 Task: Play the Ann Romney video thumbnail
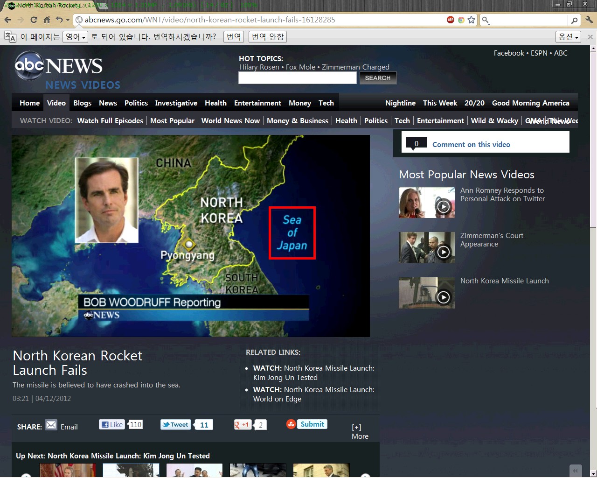[x=427, y=203]
